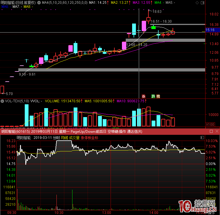Click the 18.63 high price annotation
Image resolution: width=220 pixels, height=215 pixels.
click(157, 12)
